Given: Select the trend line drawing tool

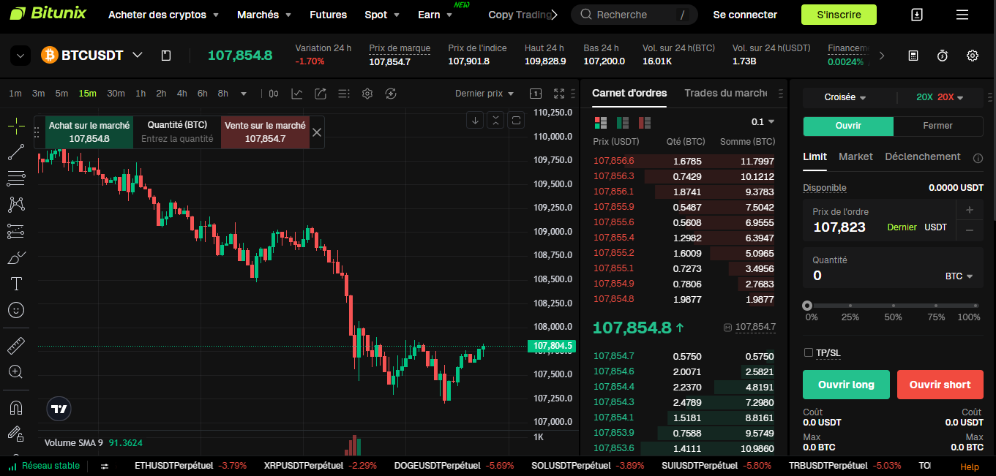Looking at the screenshot, I should [x=15, y=151].
